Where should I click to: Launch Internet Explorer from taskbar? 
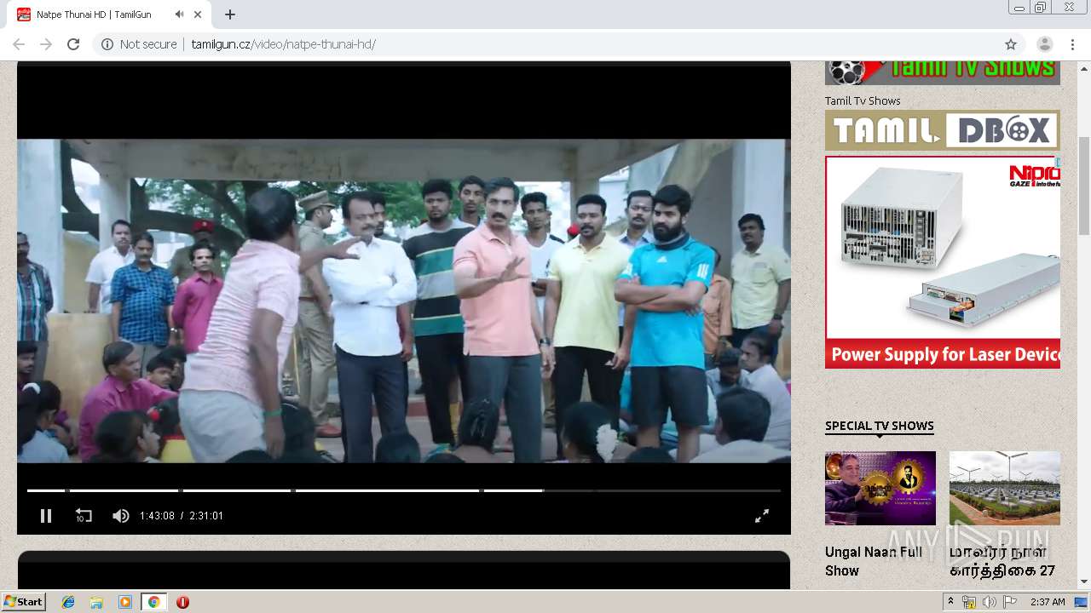click(x=68, y=602)
